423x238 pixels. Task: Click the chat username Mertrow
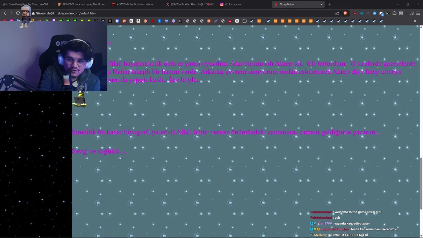coord(320,235)
